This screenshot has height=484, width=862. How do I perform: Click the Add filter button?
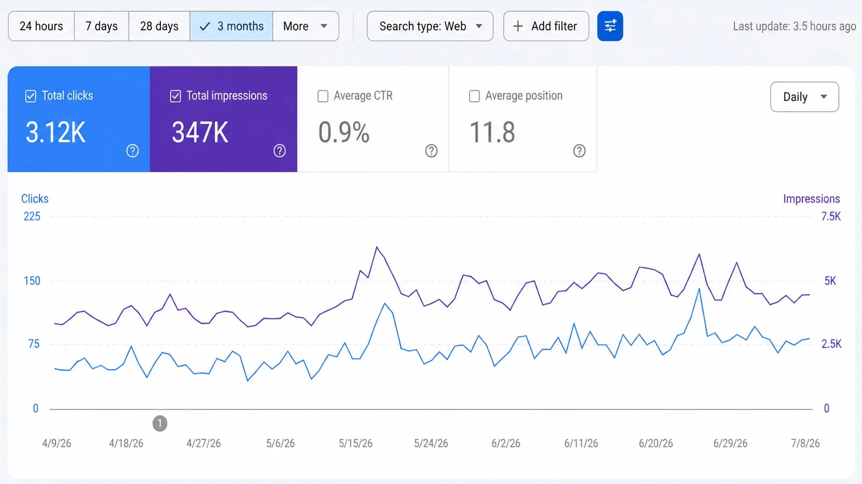546,26
